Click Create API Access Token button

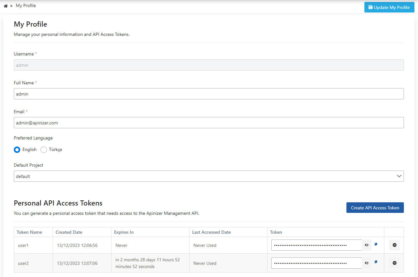coord(375,208)
